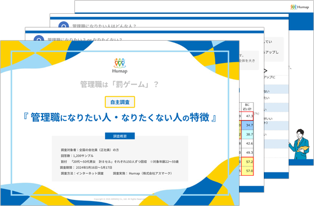The image size is (314, 206).
Task: Click the blue highlighted cell showing 34.7
Action: [x=247, y=125]
